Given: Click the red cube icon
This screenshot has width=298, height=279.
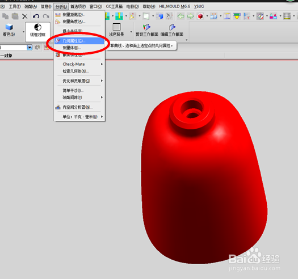Looking at the screenshot, I should (x=200, y=16).
